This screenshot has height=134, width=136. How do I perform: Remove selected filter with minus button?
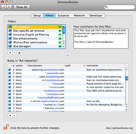tap(14, 53)
